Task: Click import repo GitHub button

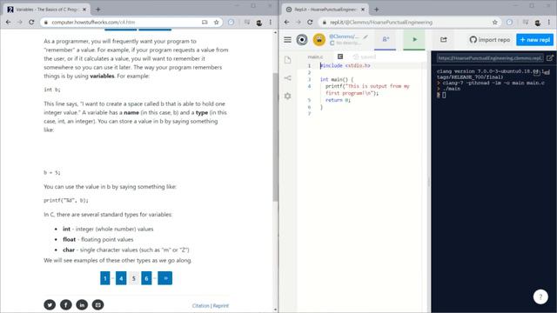Action: point(489,40)
